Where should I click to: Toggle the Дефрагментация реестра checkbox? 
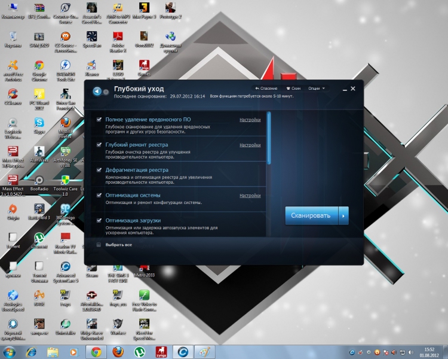99,170
